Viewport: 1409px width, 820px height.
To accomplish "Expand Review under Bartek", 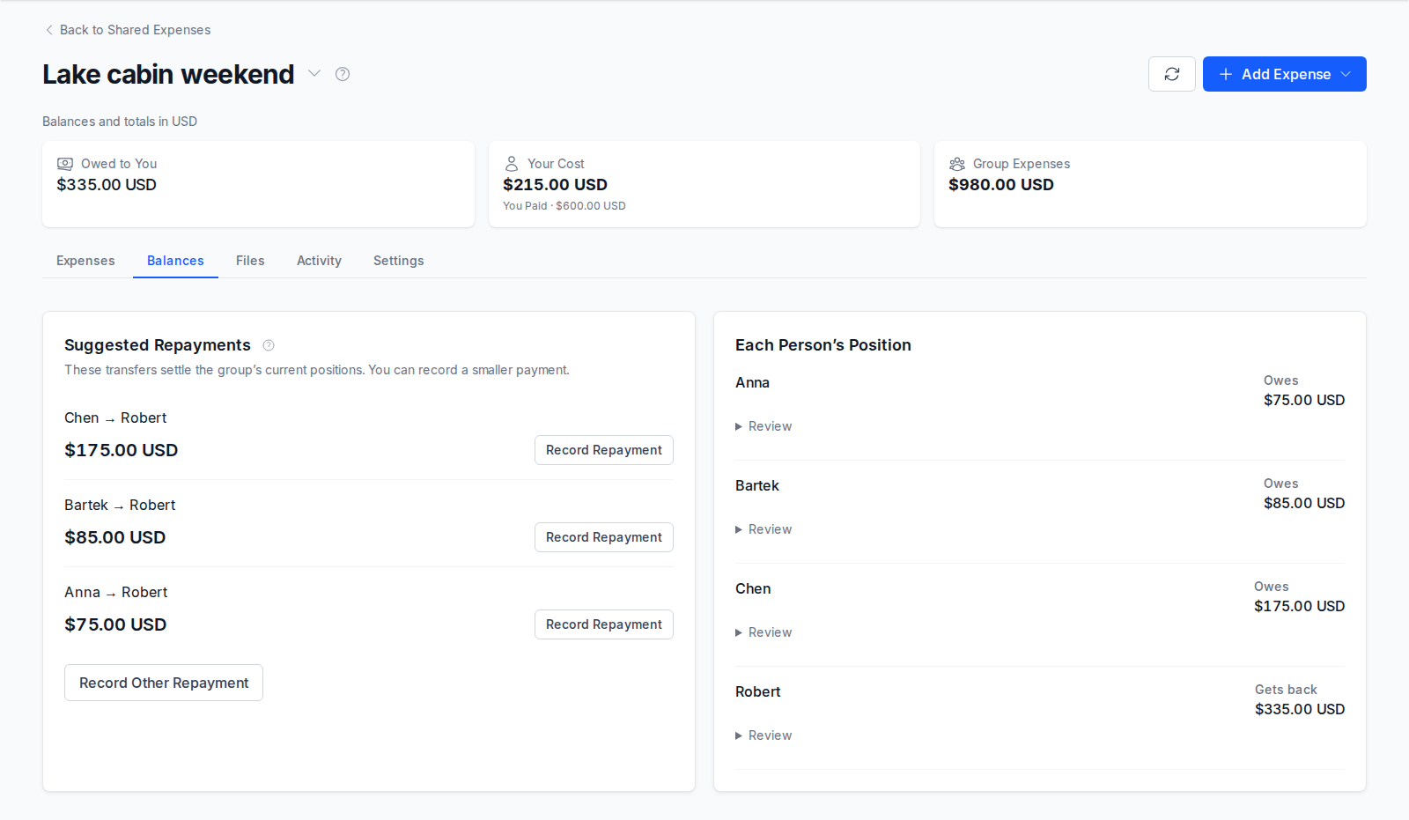I will pos(764,529).
